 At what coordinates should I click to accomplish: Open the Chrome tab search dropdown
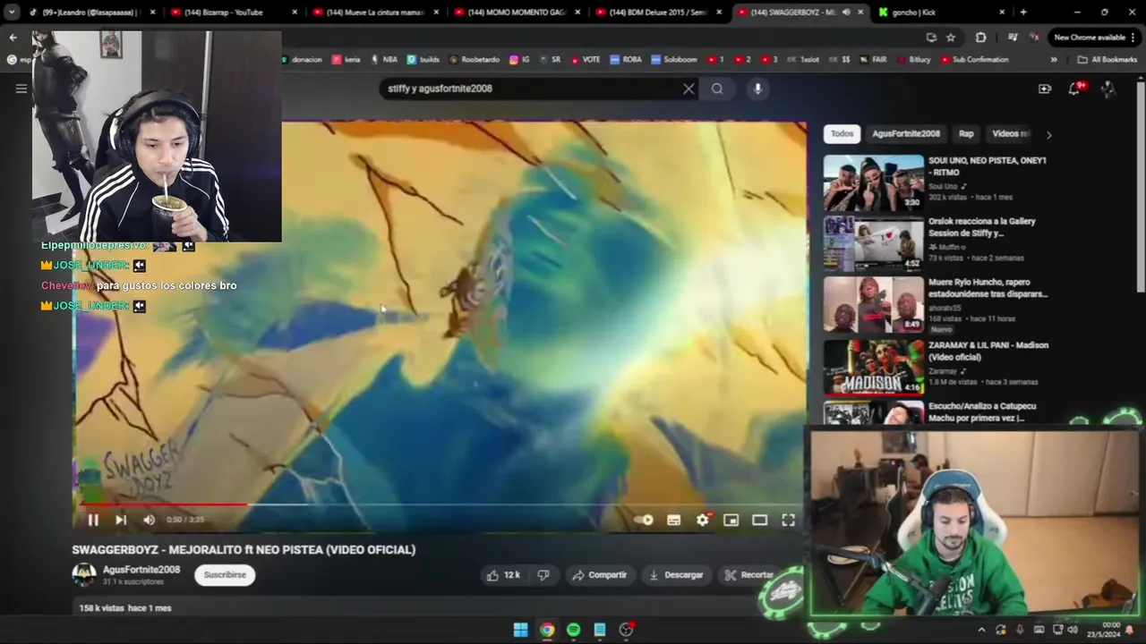click(12, 13)
